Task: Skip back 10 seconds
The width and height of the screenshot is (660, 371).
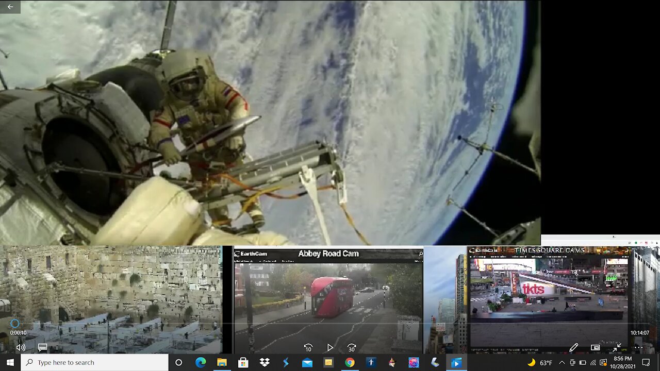Action: [x=308, y=348]
